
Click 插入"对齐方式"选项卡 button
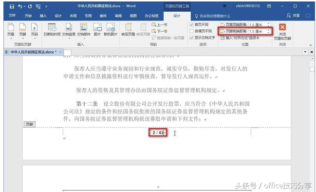pos(240,38)
